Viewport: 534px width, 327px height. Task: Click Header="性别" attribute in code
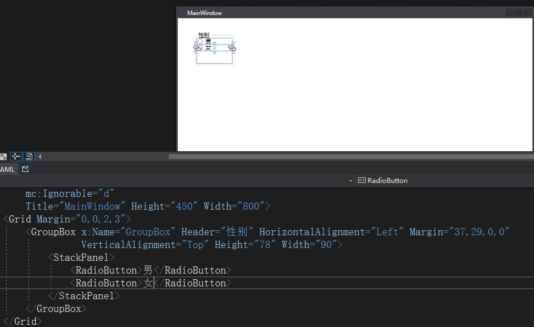(217, 232)
